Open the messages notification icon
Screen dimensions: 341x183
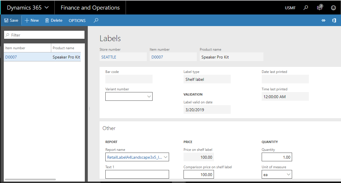coord(320,8)
